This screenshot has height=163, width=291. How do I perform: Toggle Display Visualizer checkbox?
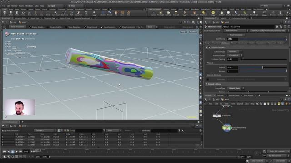click(30, 27)
